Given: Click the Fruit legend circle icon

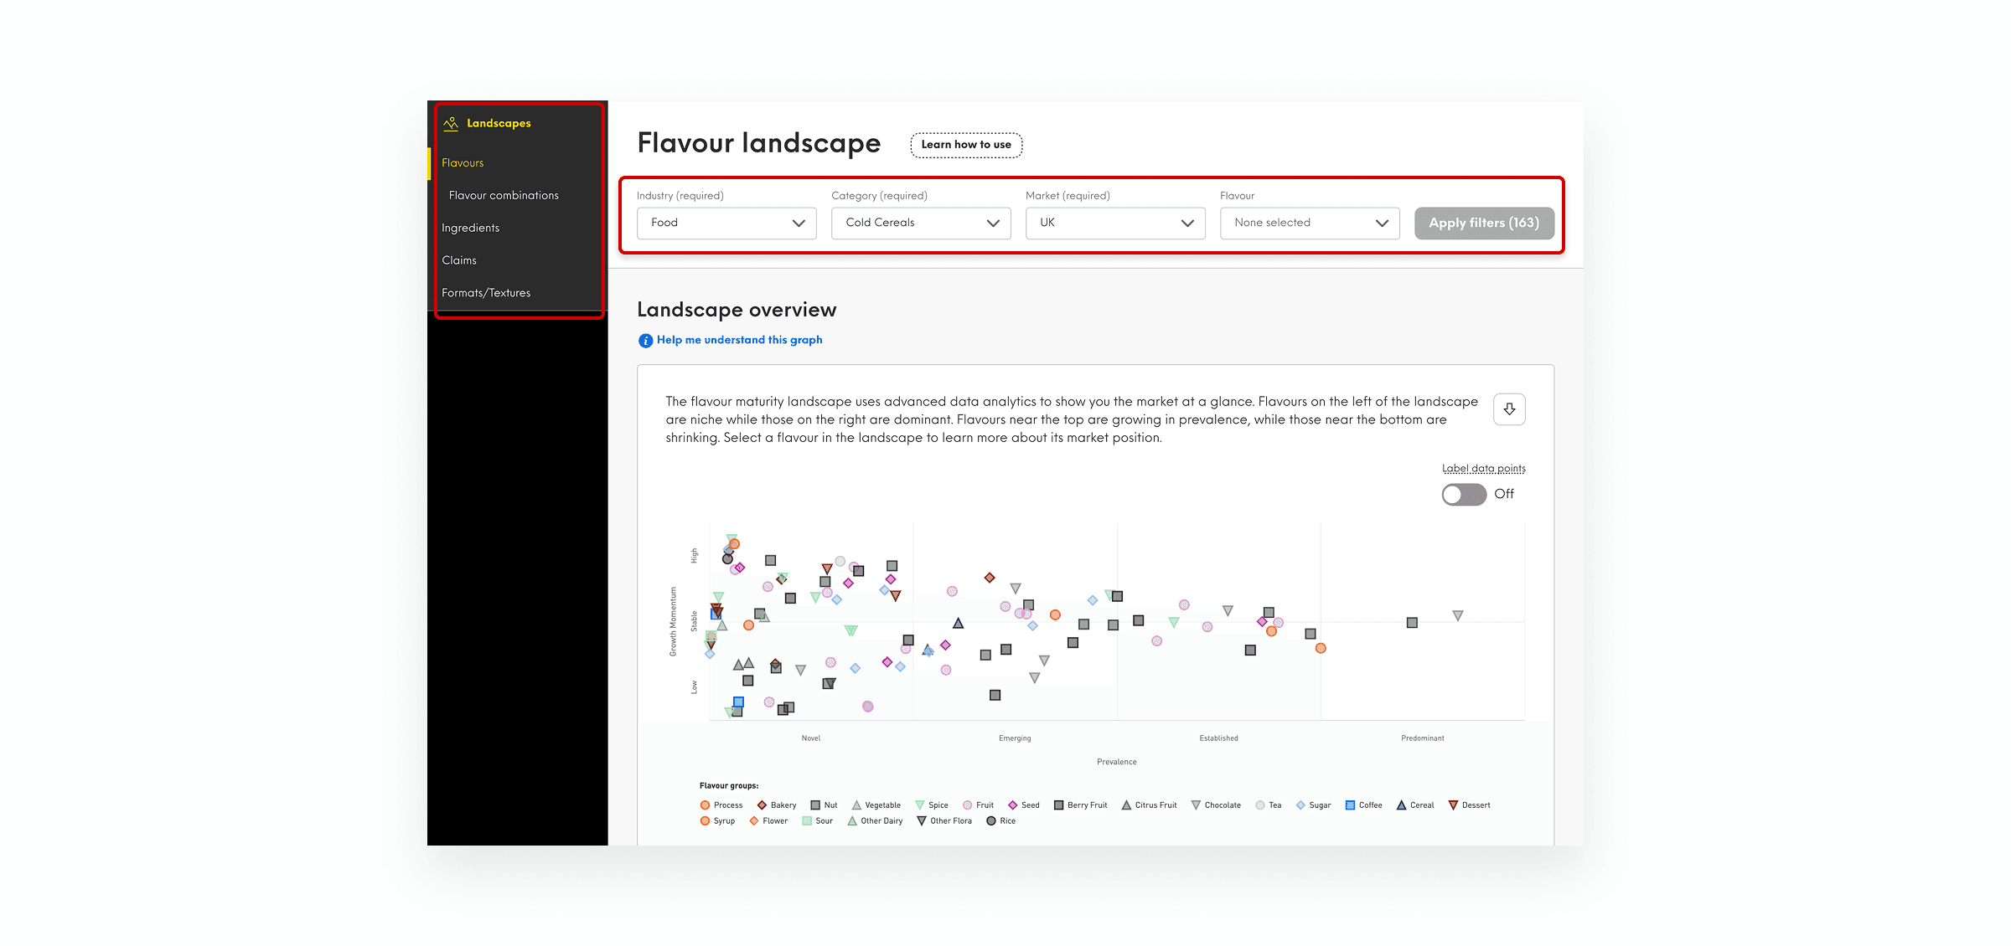Looking at the screenshot, I should click(967, 805).
